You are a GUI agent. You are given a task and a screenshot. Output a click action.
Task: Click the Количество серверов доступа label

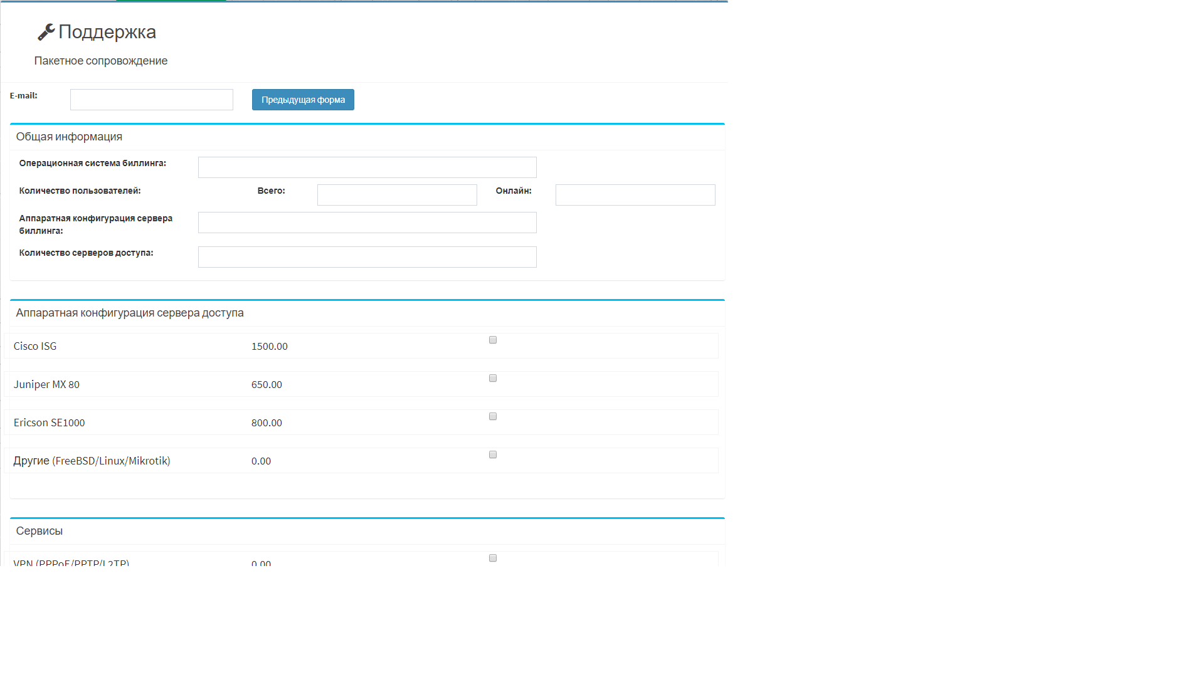click(x=86, y=253)
